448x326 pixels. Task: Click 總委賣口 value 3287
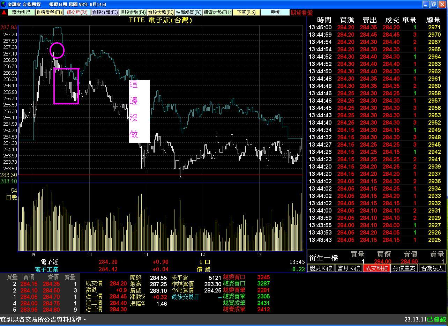pos(263,283)
